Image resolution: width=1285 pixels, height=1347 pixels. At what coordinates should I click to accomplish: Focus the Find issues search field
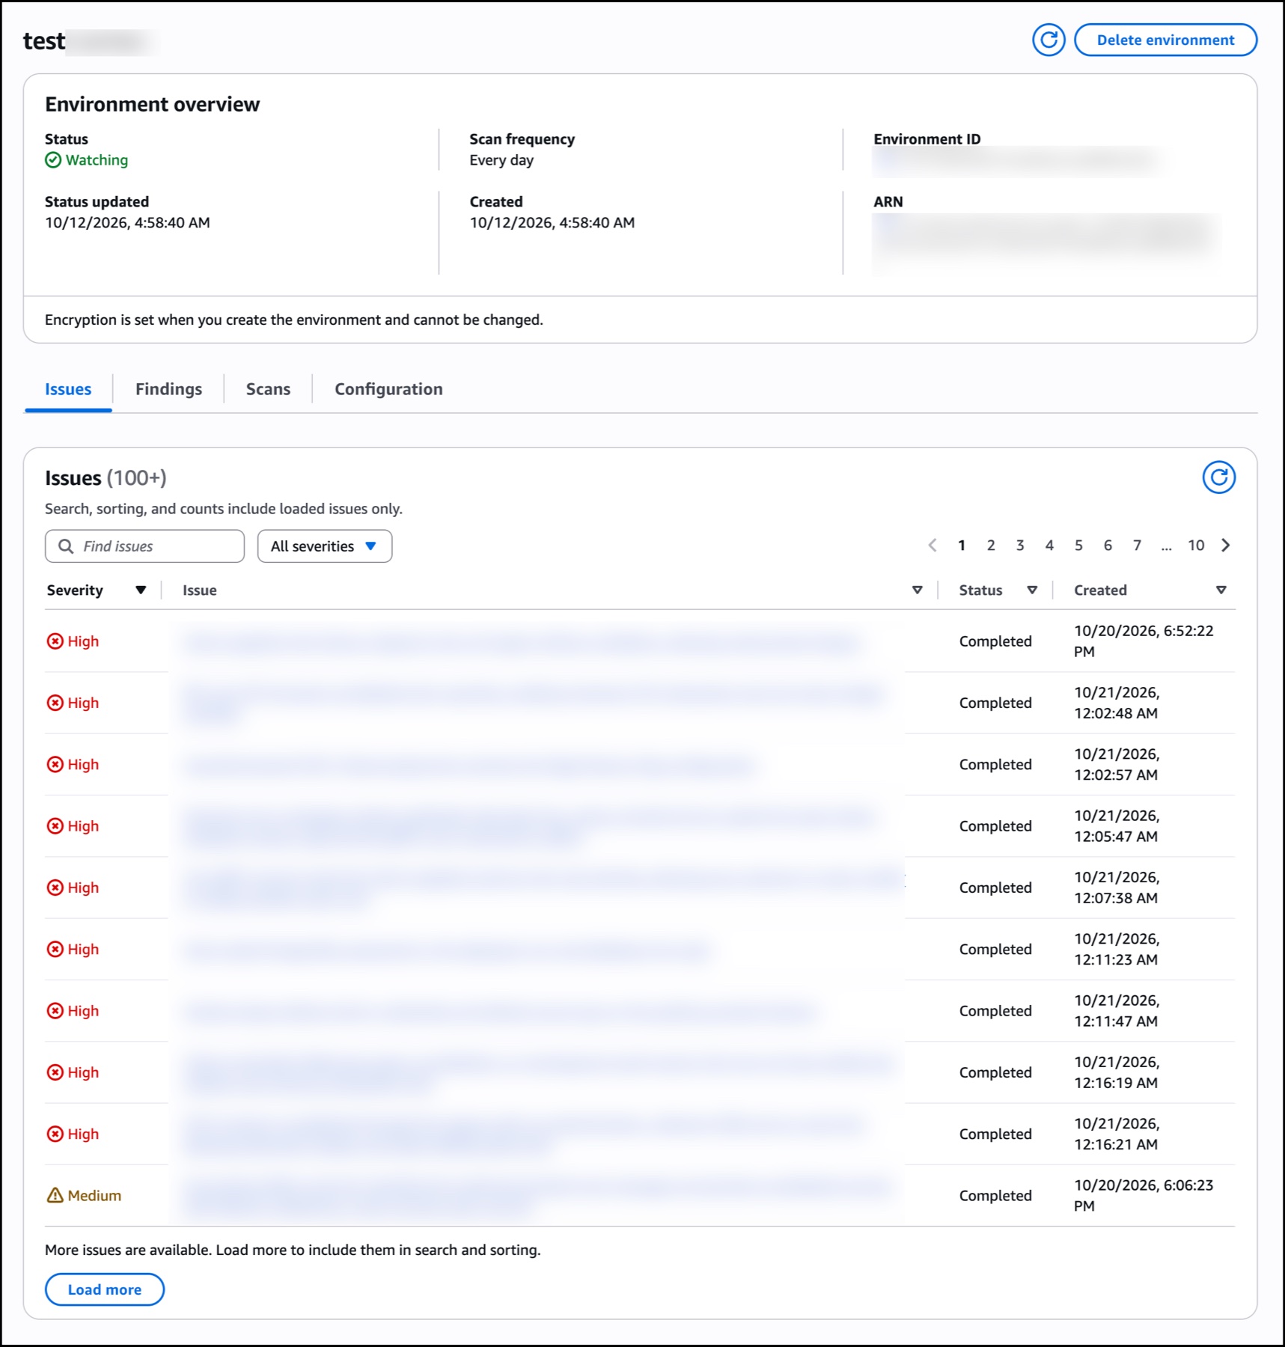tap(144, 546)
